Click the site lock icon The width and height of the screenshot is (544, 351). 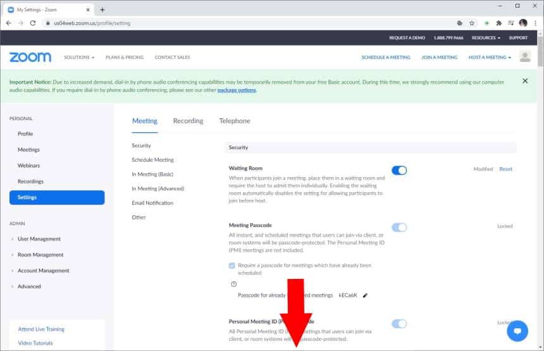point(48,23)
